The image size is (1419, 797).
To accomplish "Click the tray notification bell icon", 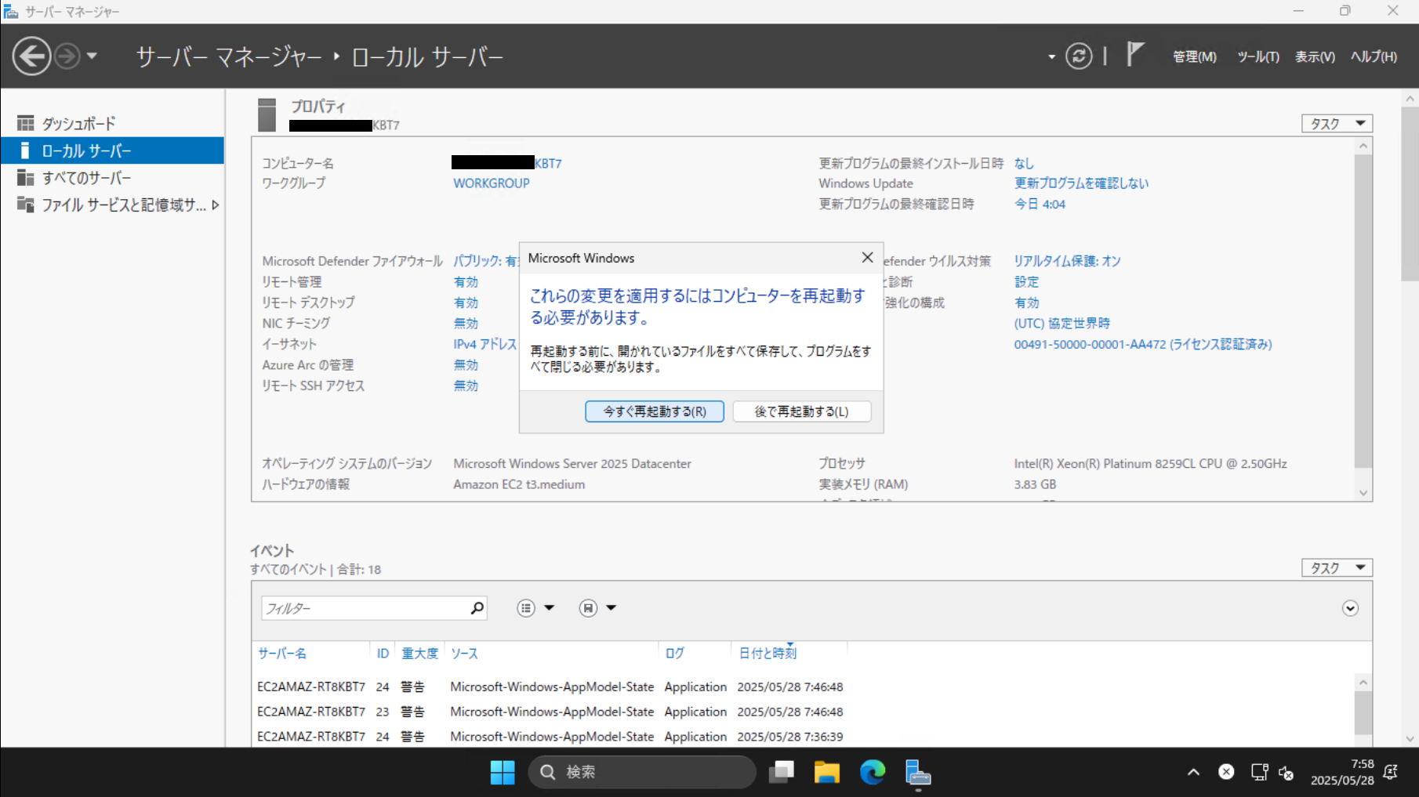I will click(x=1391, y=772).
